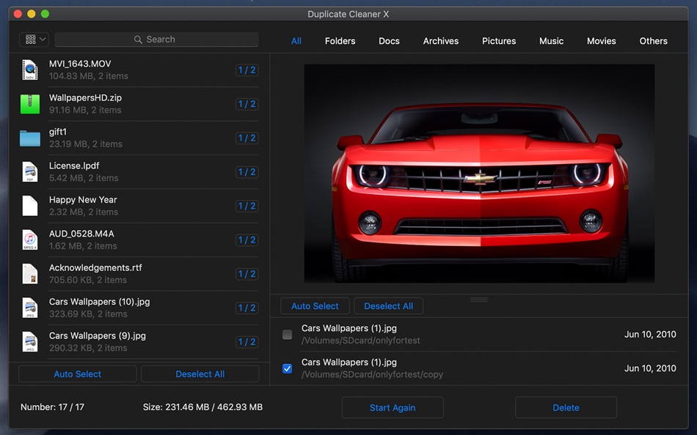Select the AUD_0528.M4A file name
This screenshot has width=697, height=435.
(x=81, y=234)
